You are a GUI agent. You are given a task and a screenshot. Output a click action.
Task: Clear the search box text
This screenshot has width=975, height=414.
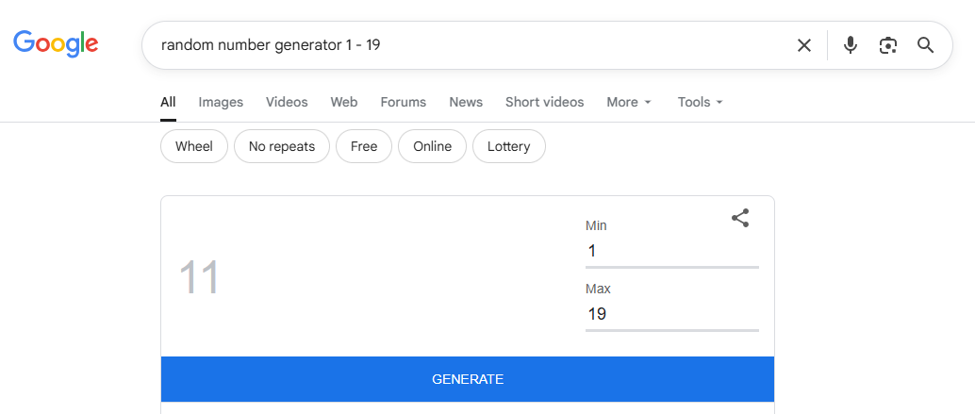(803, 45)
